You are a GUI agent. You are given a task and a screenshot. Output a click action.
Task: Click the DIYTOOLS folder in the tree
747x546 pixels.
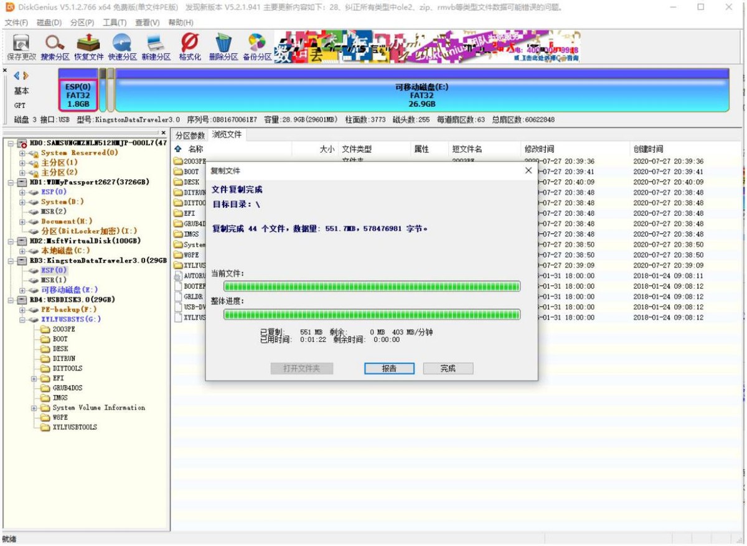pyautogui.click(x=67, y=368)
